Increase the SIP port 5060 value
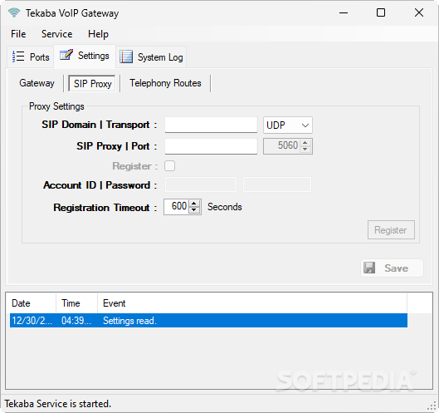The width and height of the screenshot is (439, 413). tap(305, 143)
